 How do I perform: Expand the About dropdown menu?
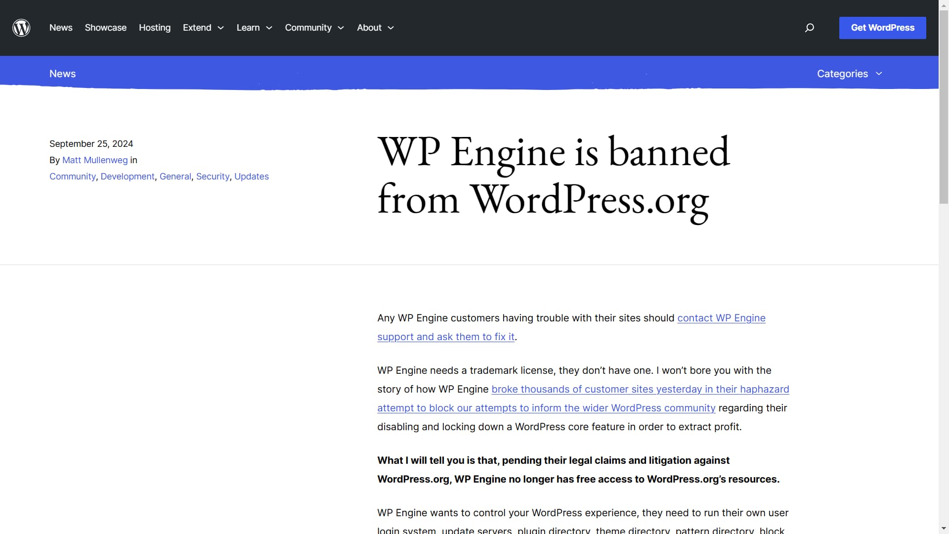coord(375,28)
